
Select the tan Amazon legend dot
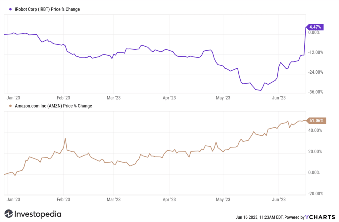[x=10, y=106]
